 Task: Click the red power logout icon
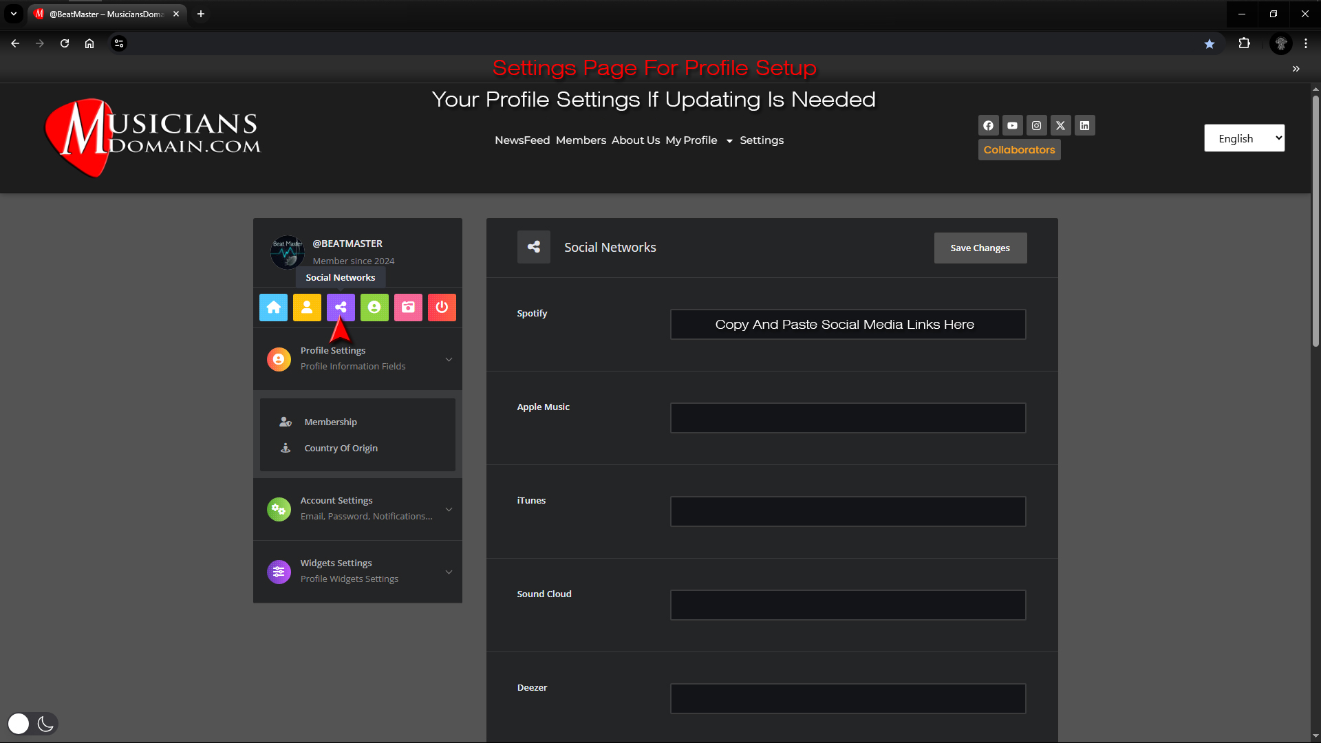tap(442, 308)
